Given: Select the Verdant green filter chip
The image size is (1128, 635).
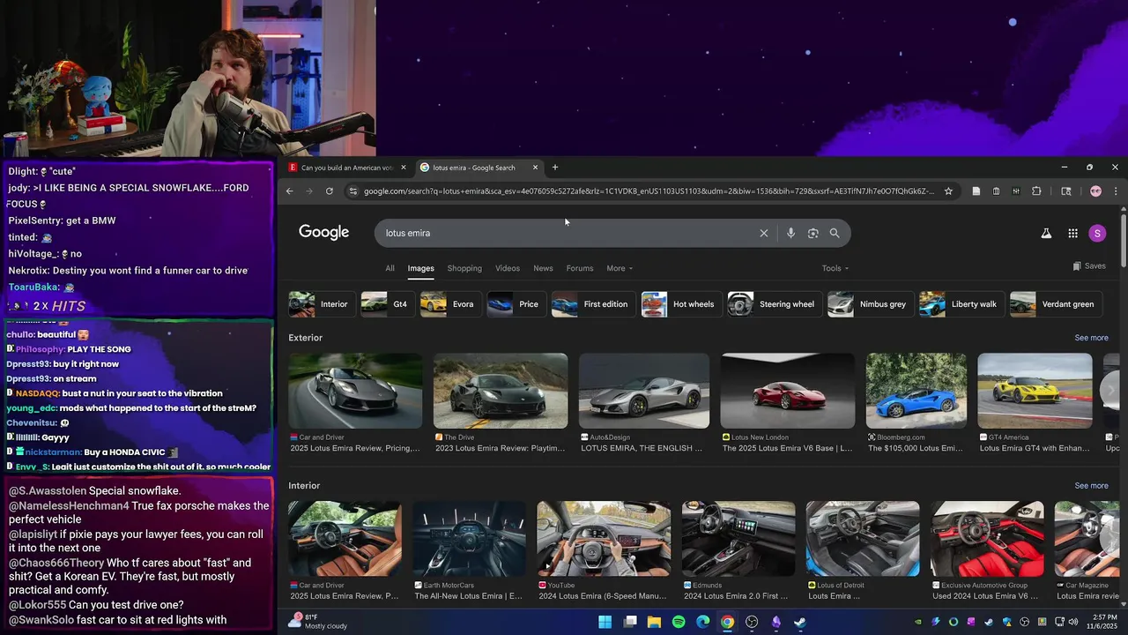Looking at the screenshot, I should pyautogui.click(x=1057, y=304).
